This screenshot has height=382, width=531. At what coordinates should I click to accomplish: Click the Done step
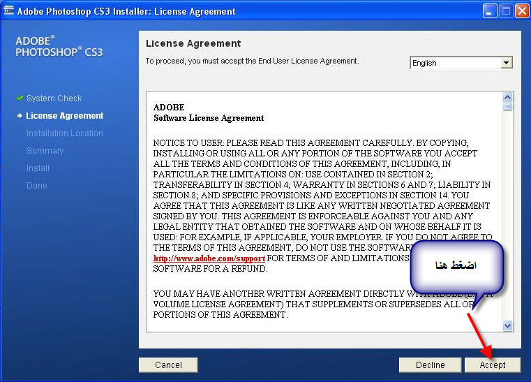[x=37, y=186]
